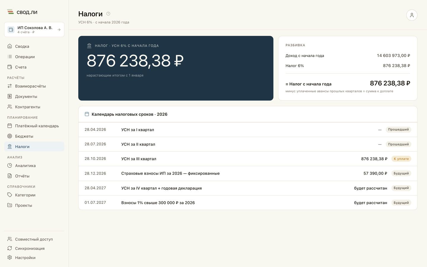Click the large 876 238,38 ₽ total in dark card
The image size is (427, 267).
point(135,61)
